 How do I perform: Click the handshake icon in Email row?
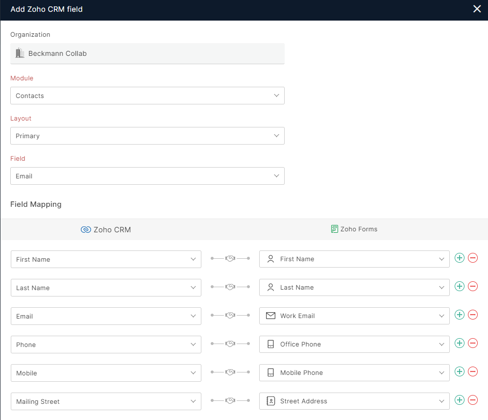pyautogui.click(x=230, y=315)
